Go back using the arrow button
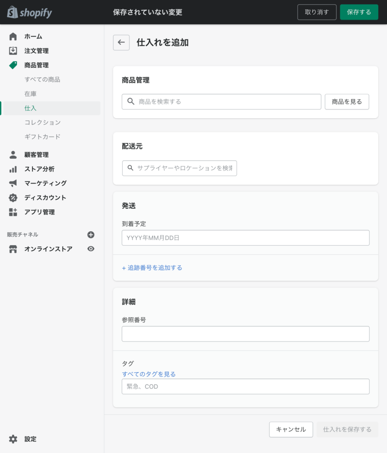Viewport: 387px width, 453px height. (121, 42)
